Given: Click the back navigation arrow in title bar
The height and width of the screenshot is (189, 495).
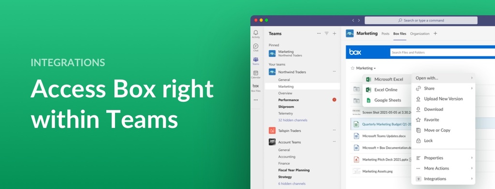Looking at the screenshot, I should click(353, 20).
